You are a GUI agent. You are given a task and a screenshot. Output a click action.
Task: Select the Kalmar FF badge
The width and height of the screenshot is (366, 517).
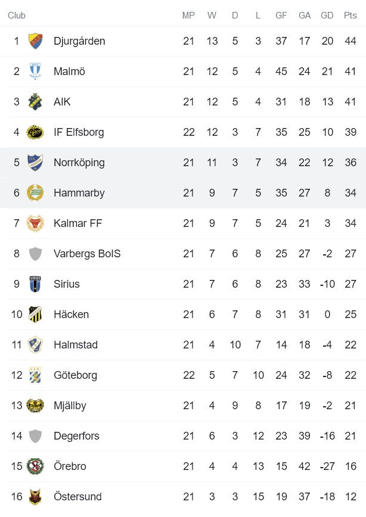pos(36,223)
